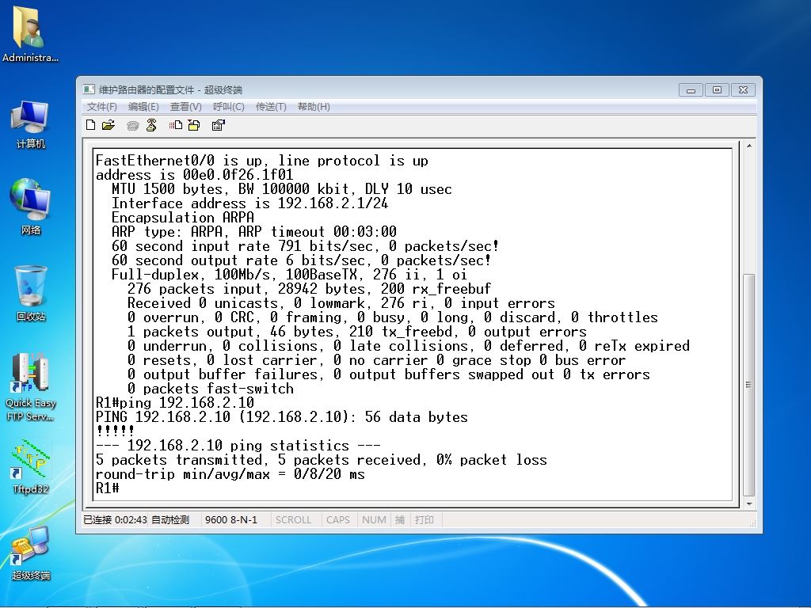Viewport: 811px width, 608px height.
Task: Click the '0 packets fast-switch' line
Action: tap(211, 389)
